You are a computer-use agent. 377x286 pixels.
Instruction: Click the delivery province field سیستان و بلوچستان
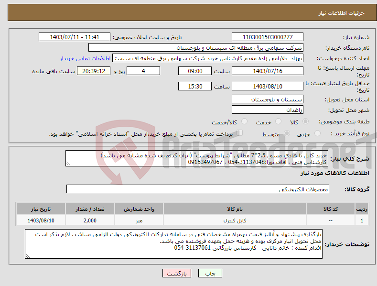(268, 99)
